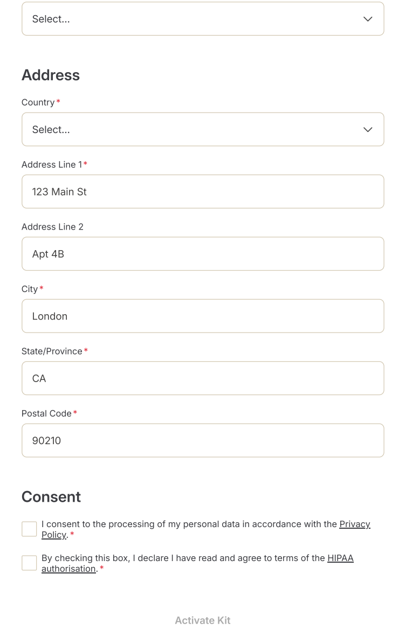Click the chevron arrow in the topmost Select dropdown
This screenshot has width=412, height=636.
368,19
